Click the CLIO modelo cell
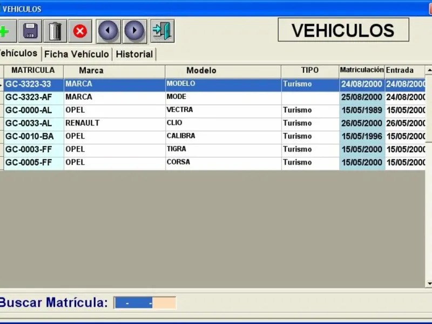This screenshot has height=324, width=432. pyautogui.click(x=223, y=124)
